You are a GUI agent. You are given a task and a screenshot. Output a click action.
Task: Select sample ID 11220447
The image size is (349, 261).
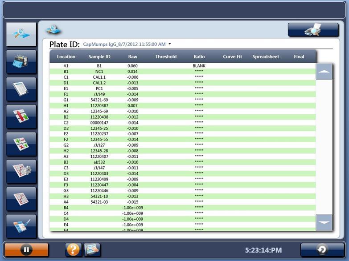point(99,185)
